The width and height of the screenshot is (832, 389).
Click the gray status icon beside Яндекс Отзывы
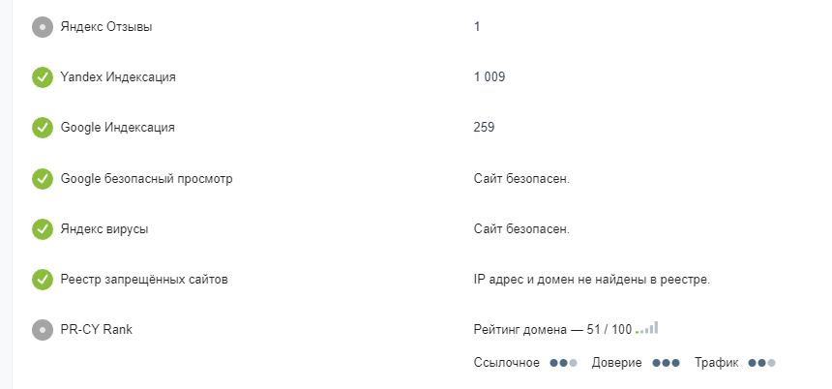point(43,26)
